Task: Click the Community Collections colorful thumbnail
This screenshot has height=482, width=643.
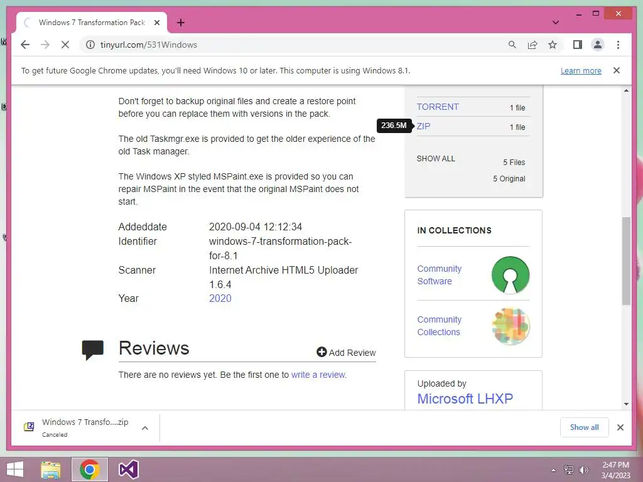Action: click(510, 326)
